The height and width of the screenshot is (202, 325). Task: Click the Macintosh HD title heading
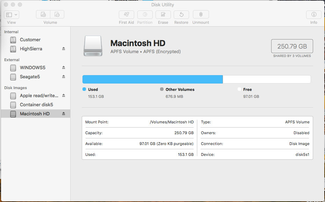point(138,43)
